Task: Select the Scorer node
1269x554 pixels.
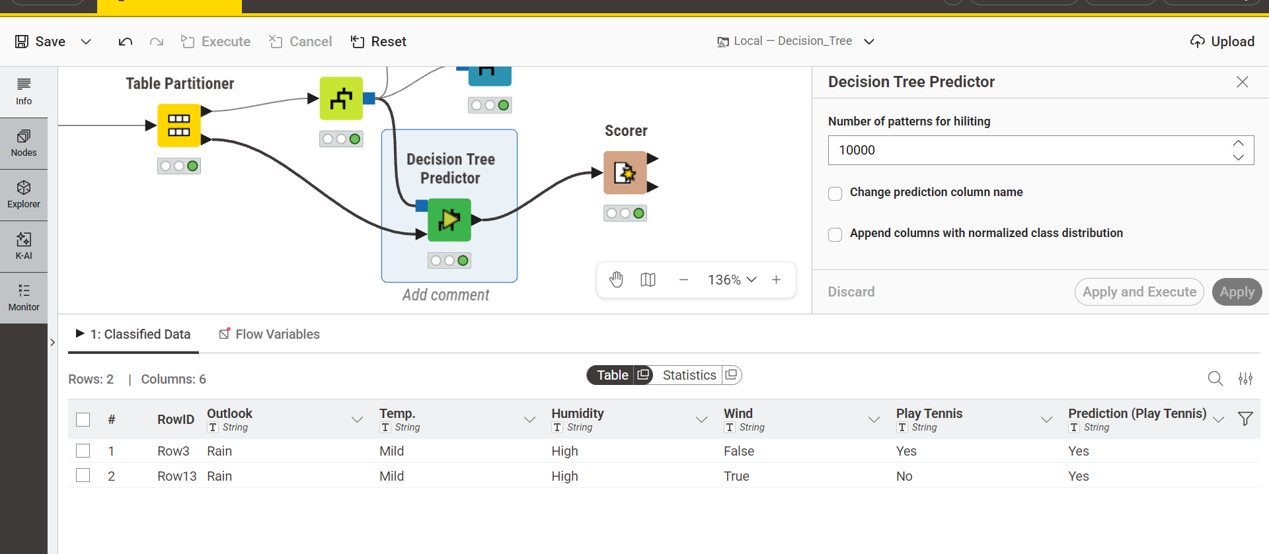Action: [x=625, y=172]
